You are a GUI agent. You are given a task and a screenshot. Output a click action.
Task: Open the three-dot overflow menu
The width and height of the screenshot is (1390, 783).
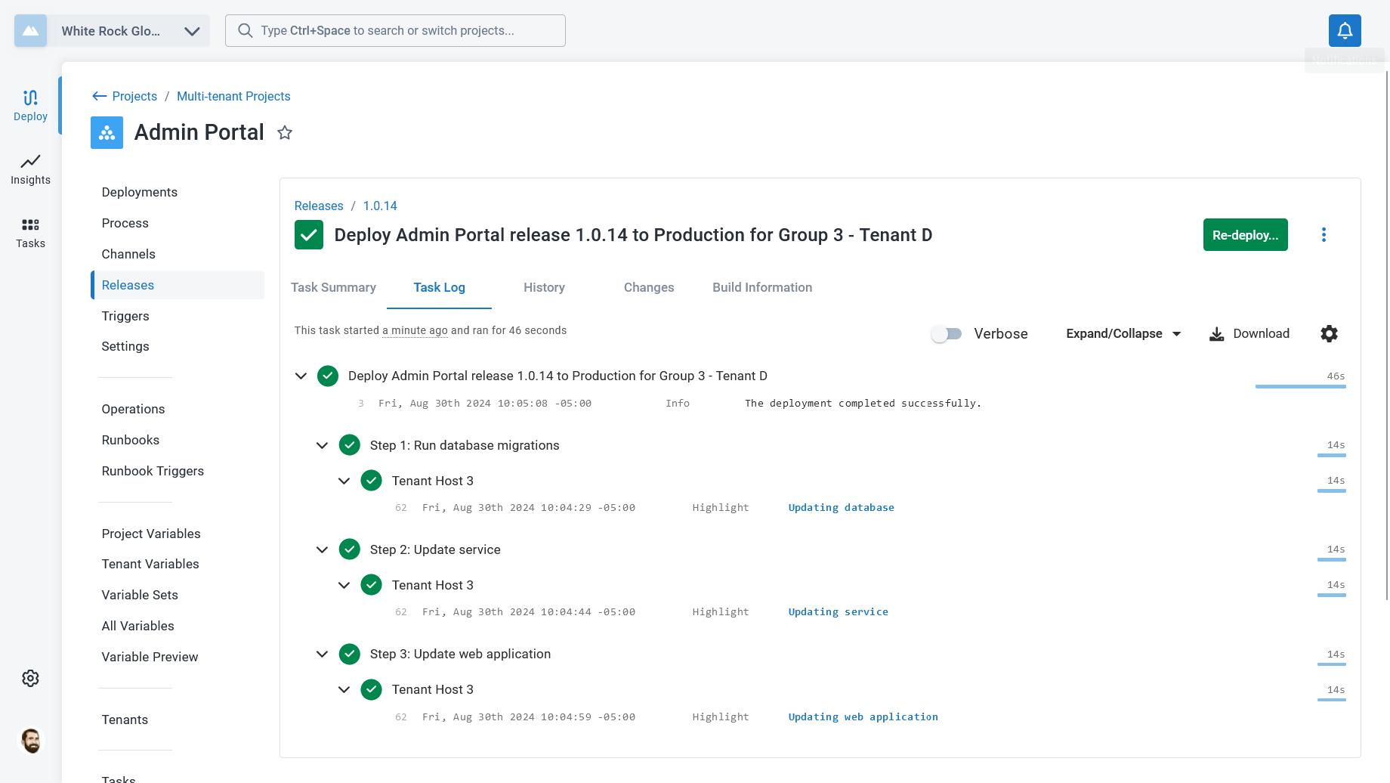[x=1324, y=235]
